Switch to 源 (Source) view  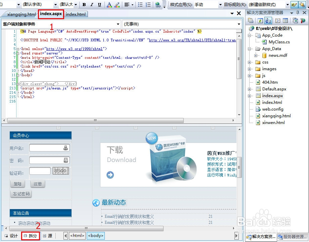48,236
